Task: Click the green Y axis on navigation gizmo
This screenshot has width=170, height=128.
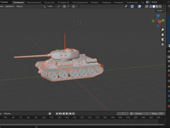Action: click(x=163, y=20)
